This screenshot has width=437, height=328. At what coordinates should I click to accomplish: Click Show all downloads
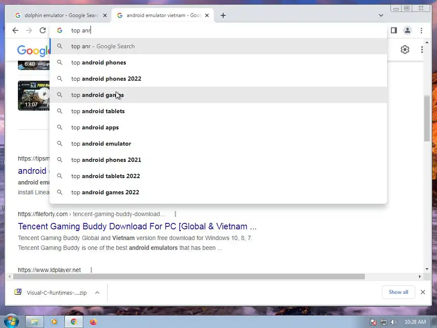(x=398, y=292)
